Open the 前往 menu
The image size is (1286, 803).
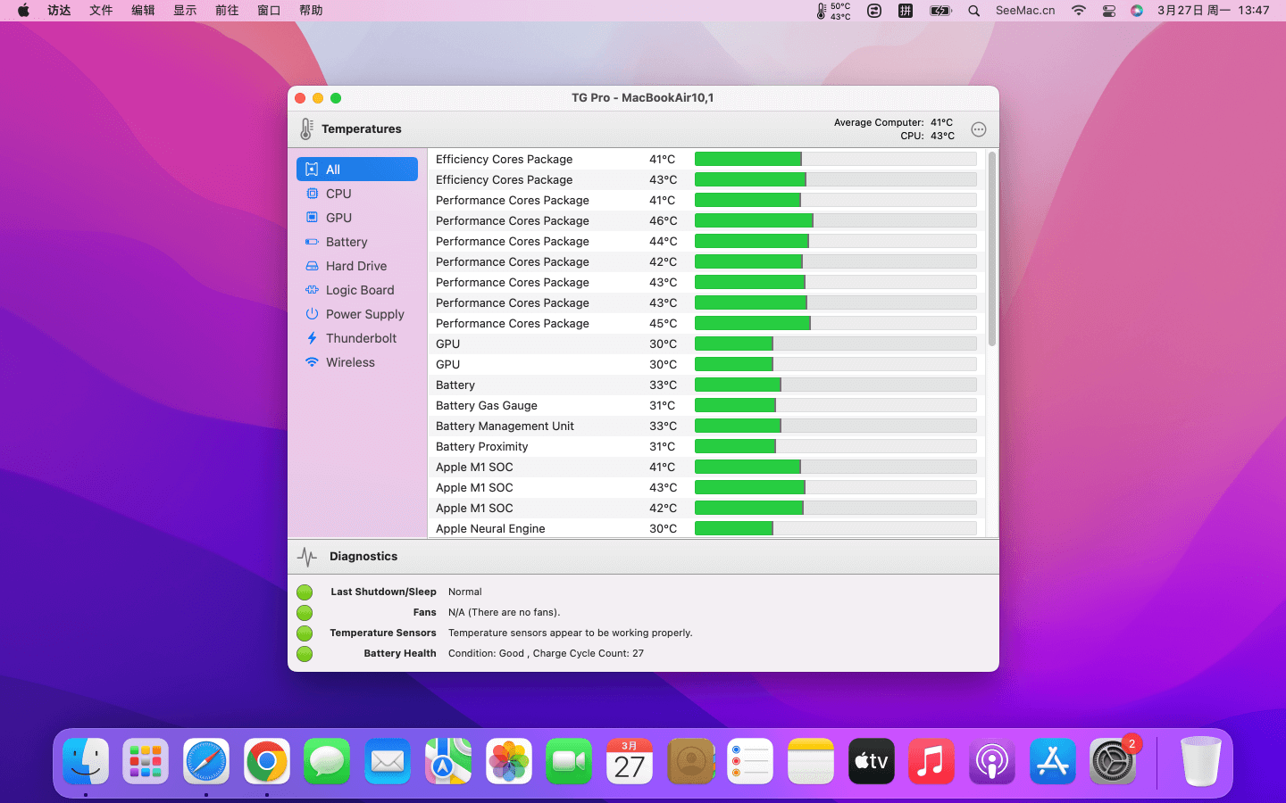[x=227, y=11]
